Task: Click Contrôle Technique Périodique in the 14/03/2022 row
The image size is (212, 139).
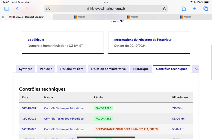Action: (x=64, y=129)
